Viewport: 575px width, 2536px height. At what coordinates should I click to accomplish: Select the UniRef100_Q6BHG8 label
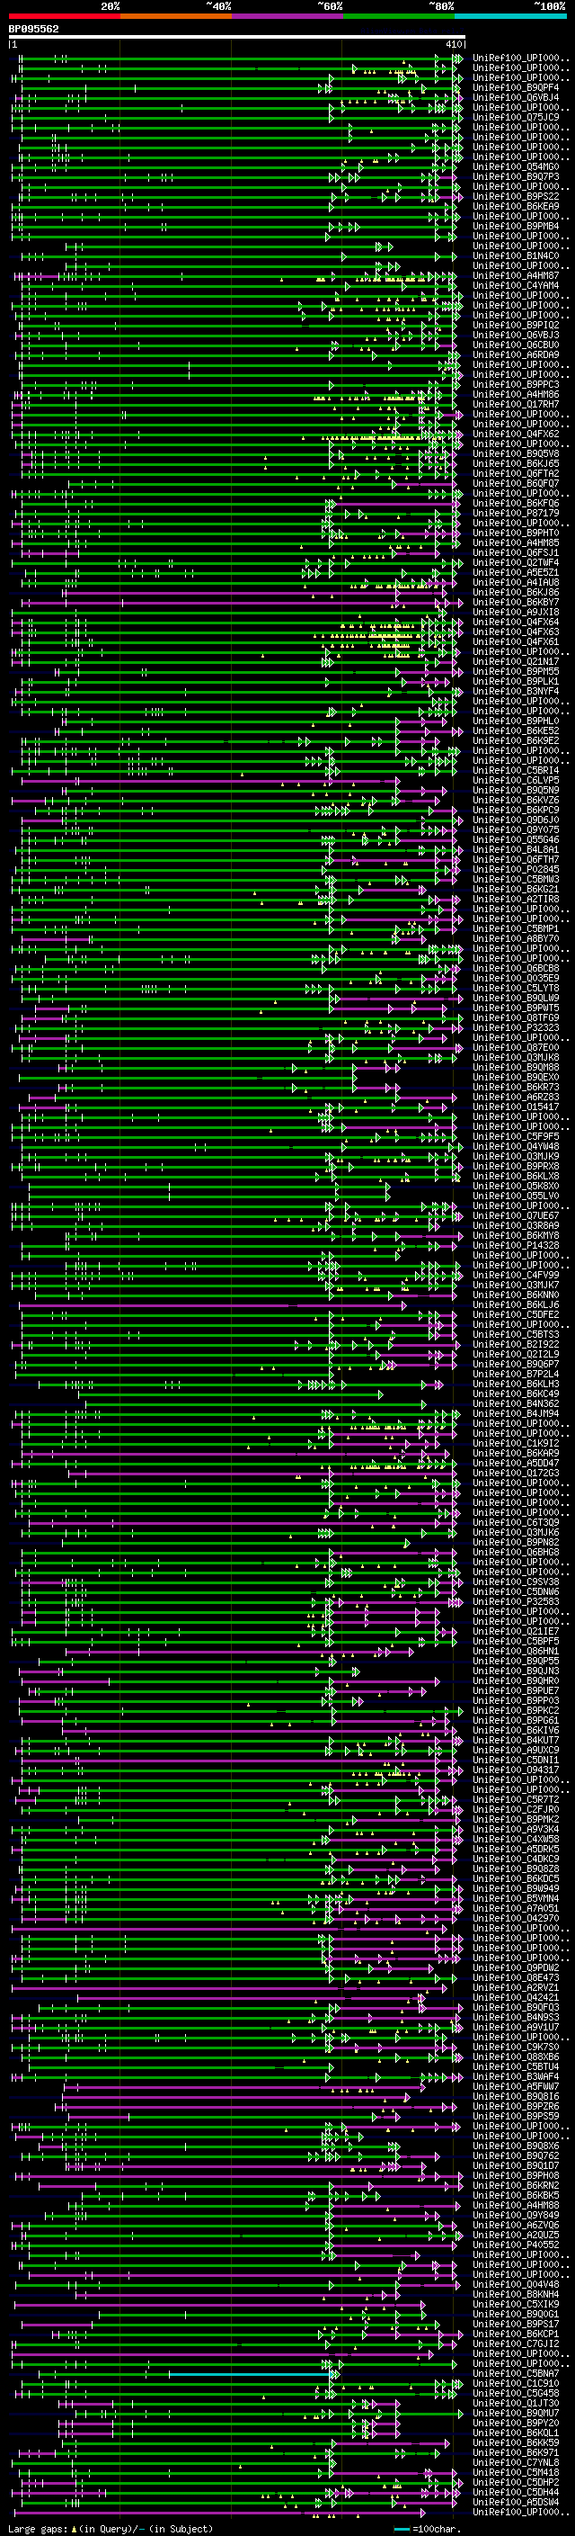[x=516, y=1553]
